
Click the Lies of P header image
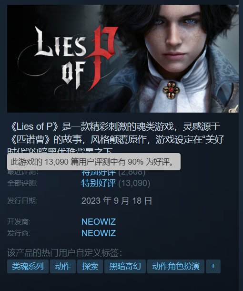coord(123,59)
